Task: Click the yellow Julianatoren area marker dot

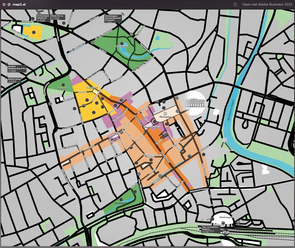Action: pos(34,32)
